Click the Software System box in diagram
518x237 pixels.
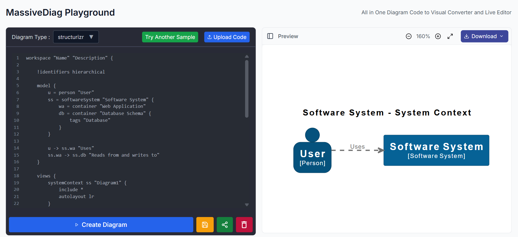(436, 150)
